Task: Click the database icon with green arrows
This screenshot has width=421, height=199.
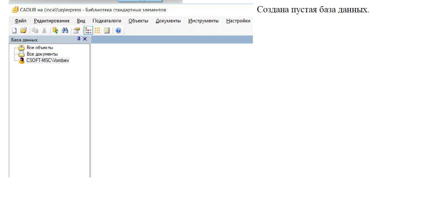Action: (x=55, y=30)
